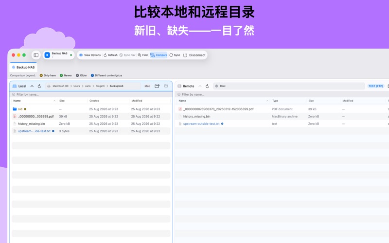
Task: Open Find in toolbar
Action: 143,55
